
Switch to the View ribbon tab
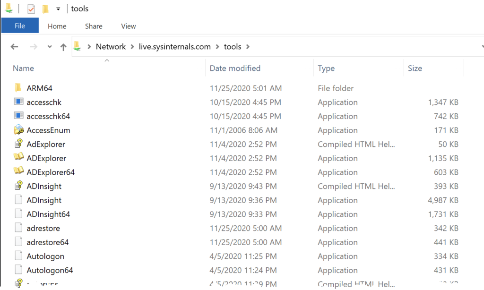point(128,26)
